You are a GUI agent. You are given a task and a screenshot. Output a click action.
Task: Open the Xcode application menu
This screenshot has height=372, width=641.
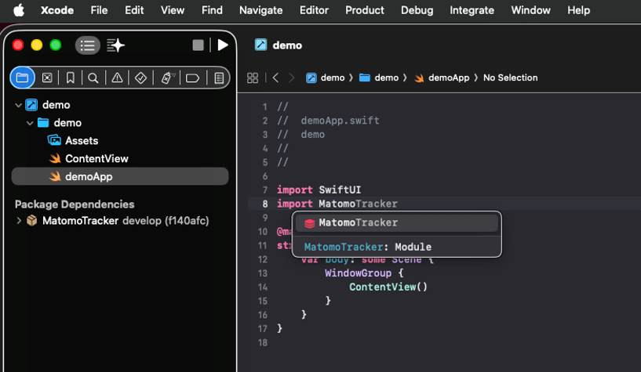pos(57,10)
